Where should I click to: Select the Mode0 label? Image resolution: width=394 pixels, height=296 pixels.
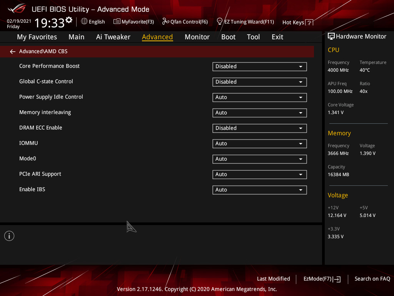pyautogui.click(x=28, y=158)
